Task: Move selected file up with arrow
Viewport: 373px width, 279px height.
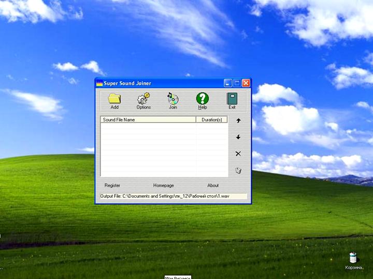Action: 238,120
